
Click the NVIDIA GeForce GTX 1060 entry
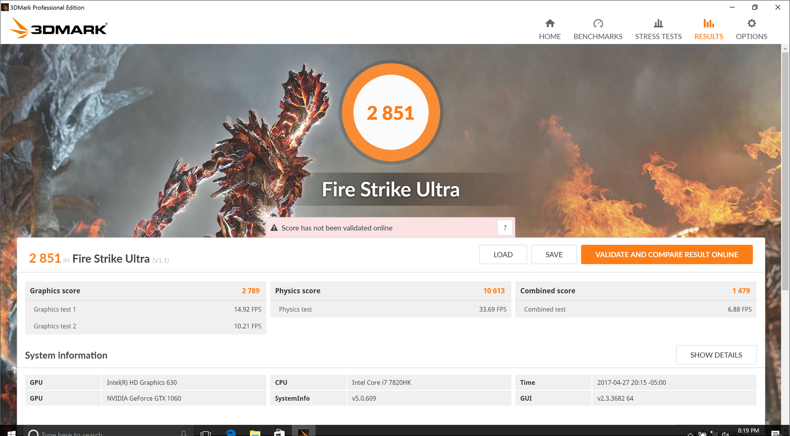click(x=144, y=398)
